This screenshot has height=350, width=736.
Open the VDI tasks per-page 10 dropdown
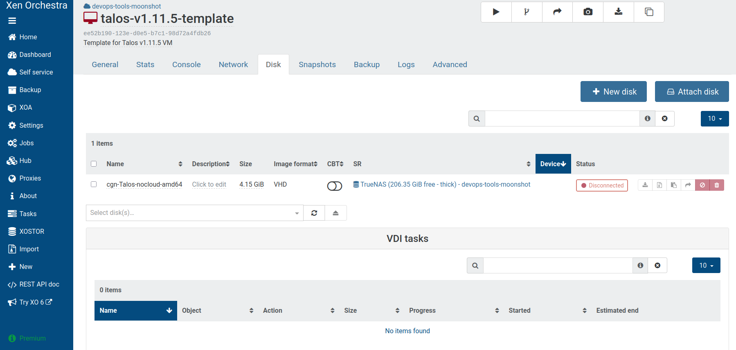706,265
